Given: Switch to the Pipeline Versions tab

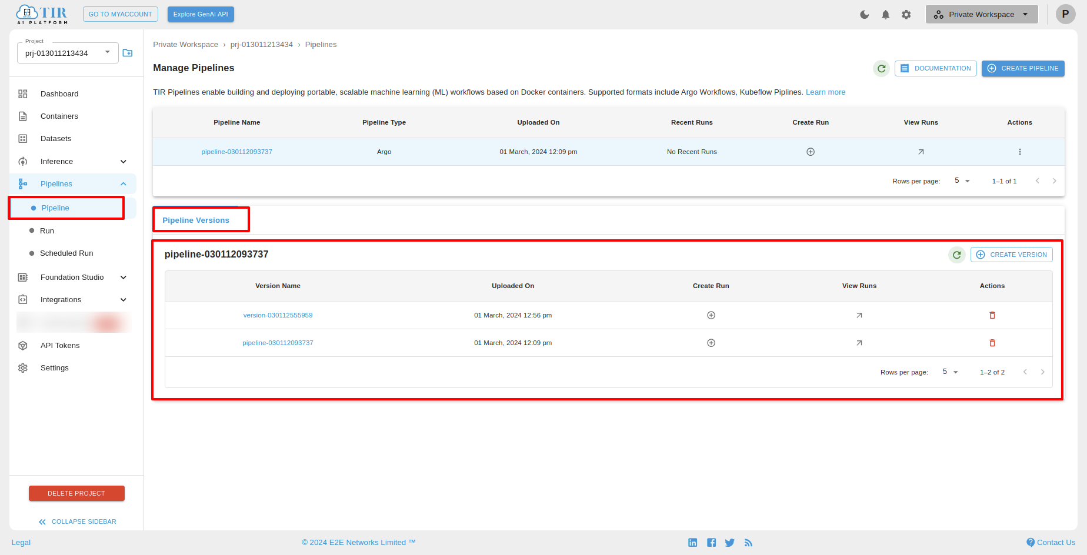Looking at the screenshot, I should [196, 220].
